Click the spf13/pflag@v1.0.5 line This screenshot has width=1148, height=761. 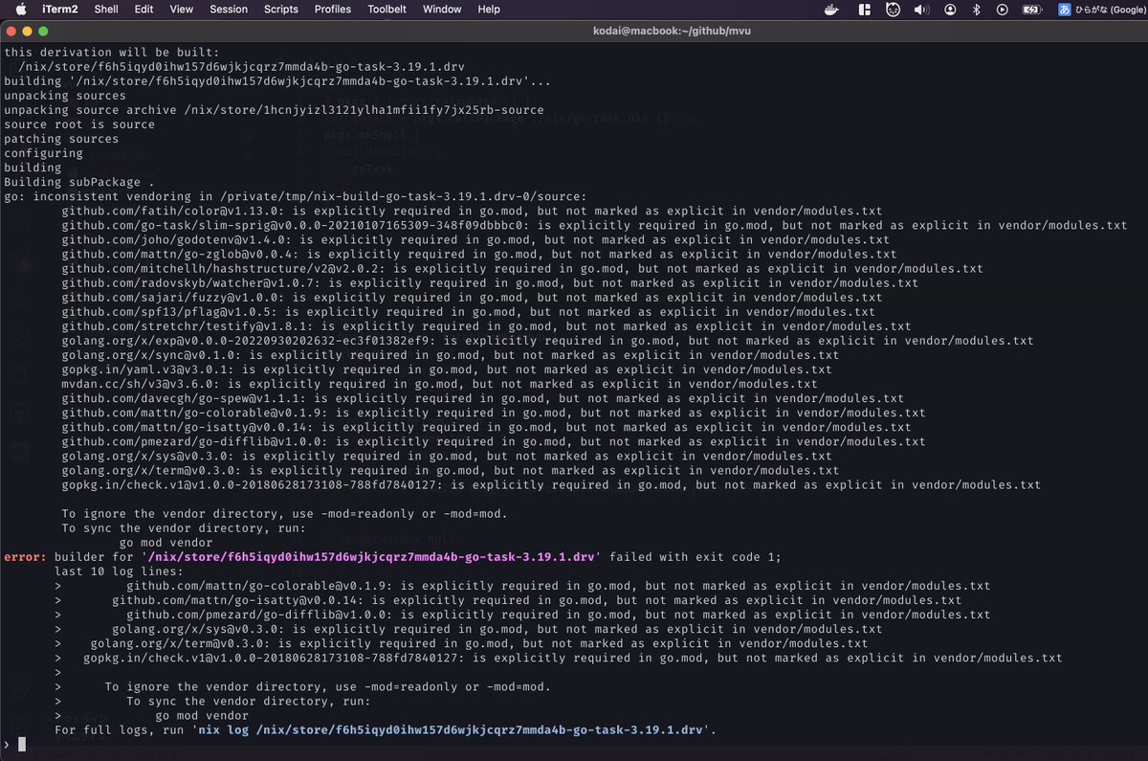(468, 311)
